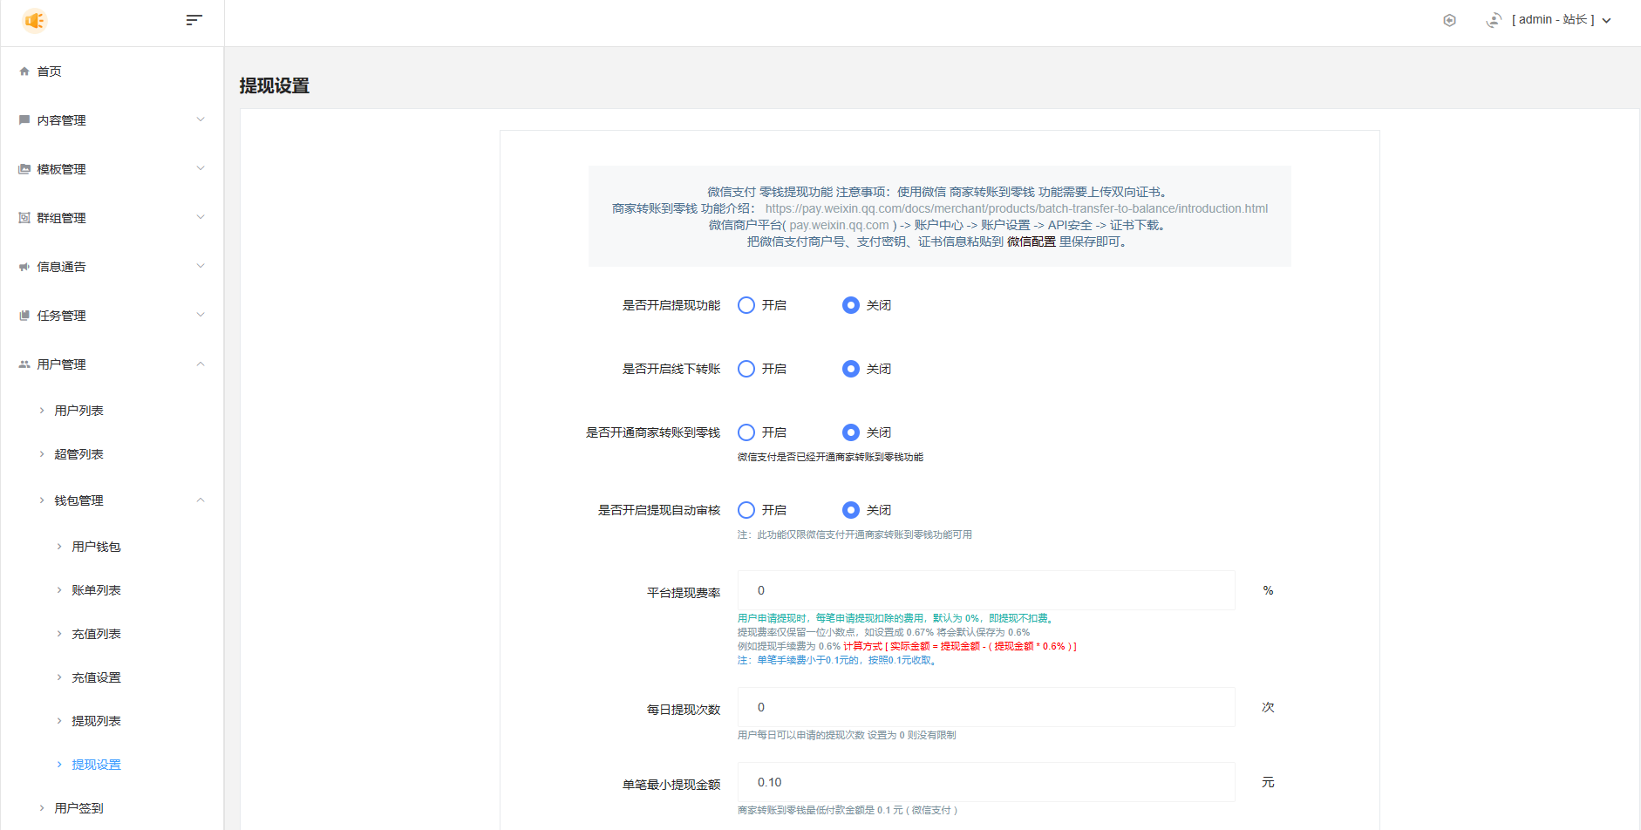Focus the 单笔最小提现金额 input field

click(x=985, y=782)
